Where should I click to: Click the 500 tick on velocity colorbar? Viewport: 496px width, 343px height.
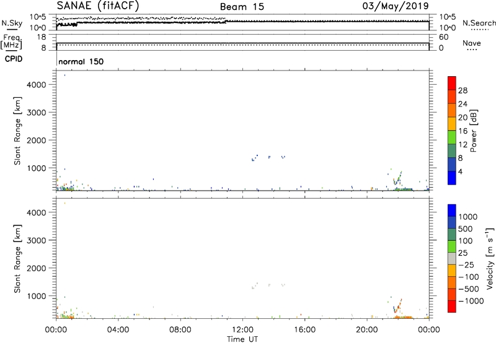tap(465, 228)
